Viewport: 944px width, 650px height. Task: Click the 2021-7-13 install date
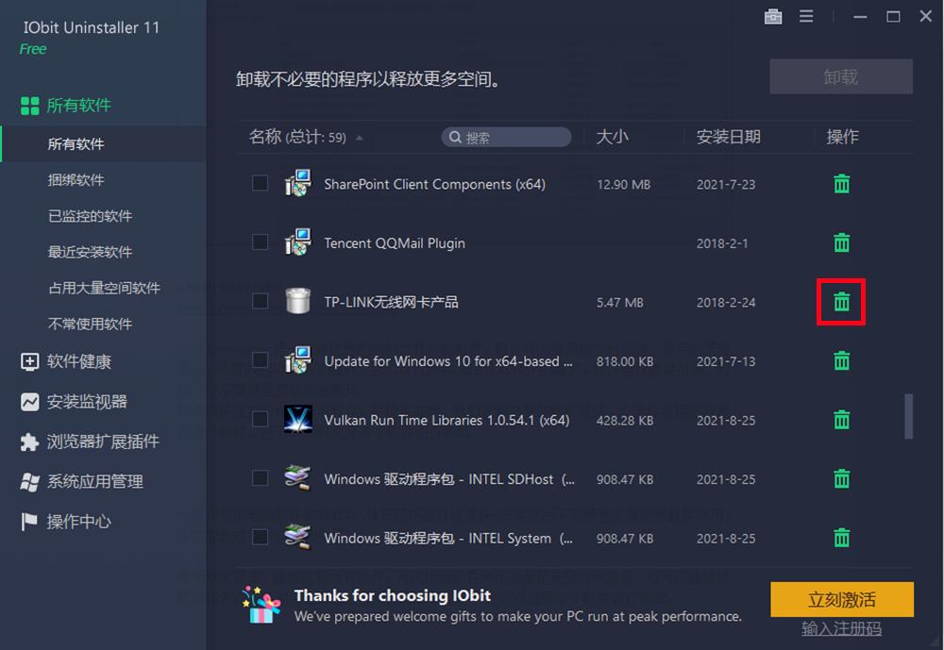pos(725,361)
